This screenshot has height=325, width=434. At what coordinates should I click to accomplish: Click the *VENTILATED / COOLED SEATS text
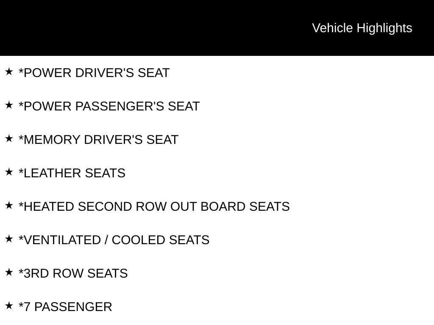(x=114, y=240)
